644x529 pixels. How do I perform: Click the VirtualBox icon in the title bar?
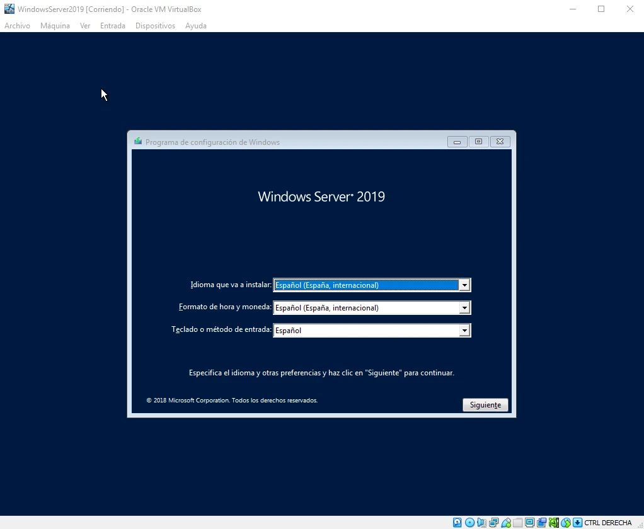(x=9, y=9)
